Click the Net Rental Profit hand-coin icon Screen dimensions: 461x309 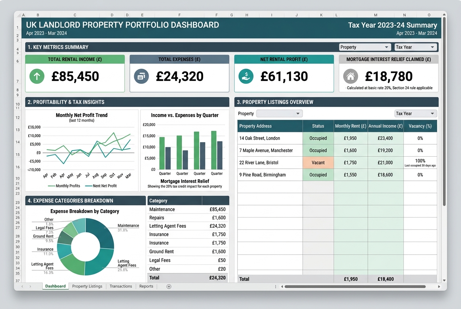point(246,76)
